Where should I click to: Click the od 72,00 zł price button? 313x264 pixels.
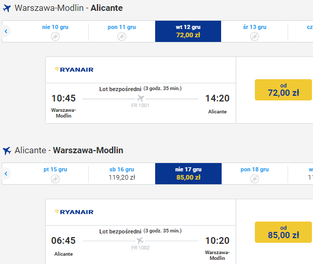click(x=283, y=90)
